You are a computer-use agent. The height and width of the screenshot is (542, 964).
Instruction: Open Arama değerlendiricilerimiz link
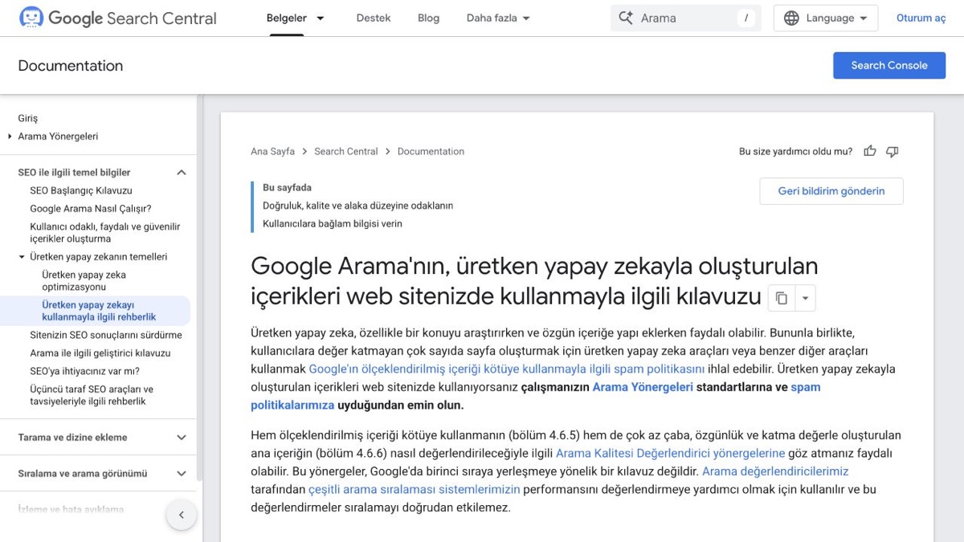coord(775,471)
